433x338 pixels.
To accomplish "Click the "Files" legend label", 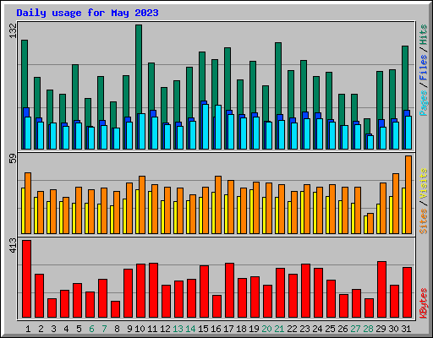I will (x=423, y=68).
